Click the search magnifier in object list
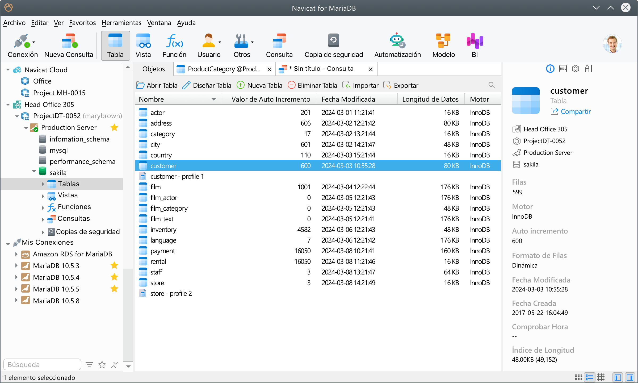 coord(492,85)
